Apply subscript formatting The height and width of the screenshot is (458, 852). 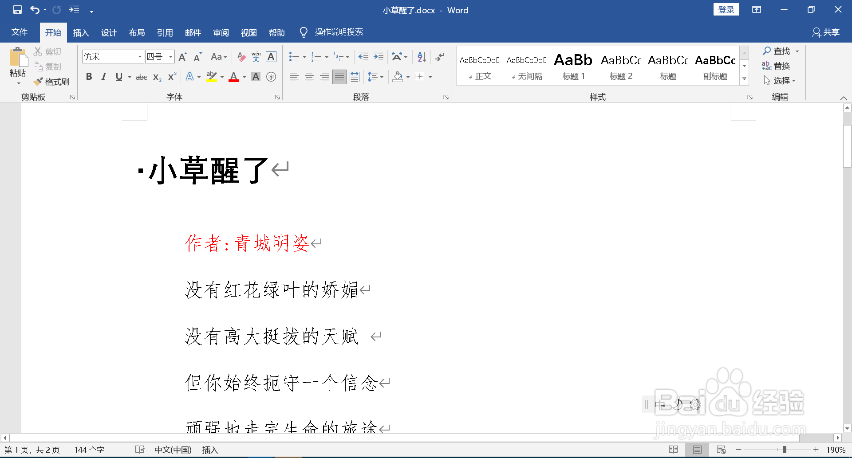[x=156, y=76]
